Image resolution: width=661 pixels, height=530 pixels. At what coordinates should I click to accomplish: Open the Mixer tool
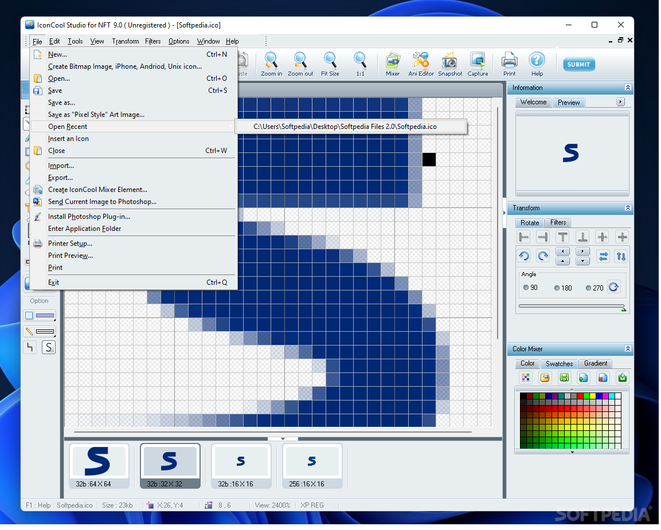[393, 64]
